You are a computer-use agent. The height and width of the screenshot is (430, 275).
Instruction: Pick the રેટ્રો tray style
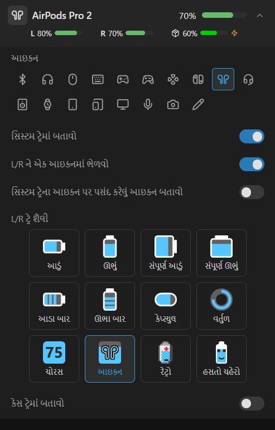166,359
